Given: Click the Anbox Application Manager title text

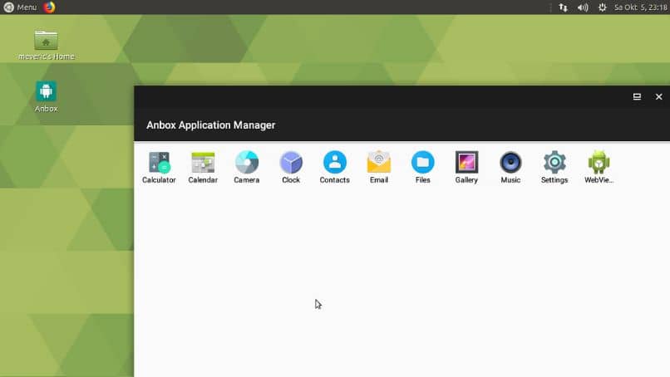Looking at the screenshot, I should pos(210,125).
